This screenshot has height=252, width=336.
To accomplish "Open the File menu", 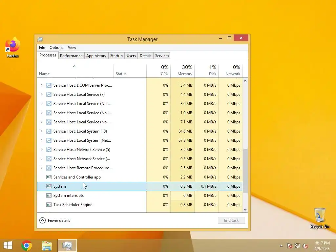I will [42, 48].
